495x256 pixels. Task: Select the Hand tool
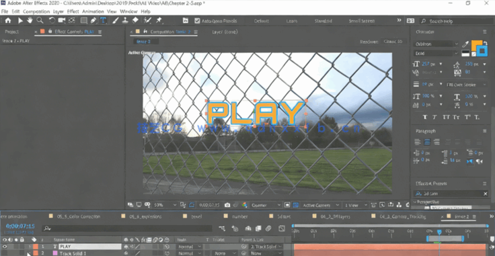tap(30, 20)
